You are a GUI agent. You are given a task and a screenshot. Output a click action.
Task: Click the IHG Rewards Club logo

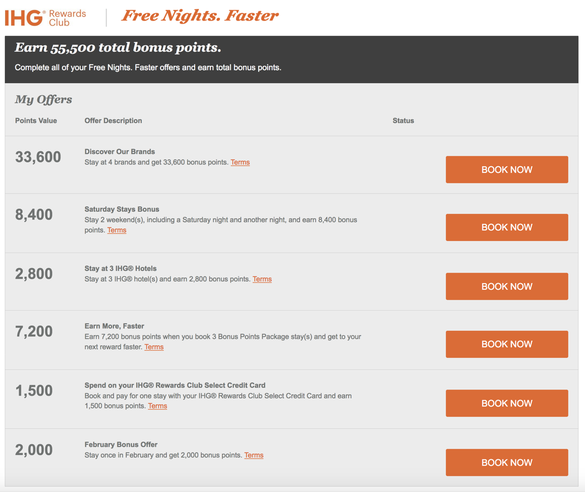tap(45, 18)
